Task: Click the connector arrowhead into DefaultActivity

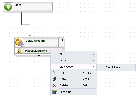Action: coord(30,36)
